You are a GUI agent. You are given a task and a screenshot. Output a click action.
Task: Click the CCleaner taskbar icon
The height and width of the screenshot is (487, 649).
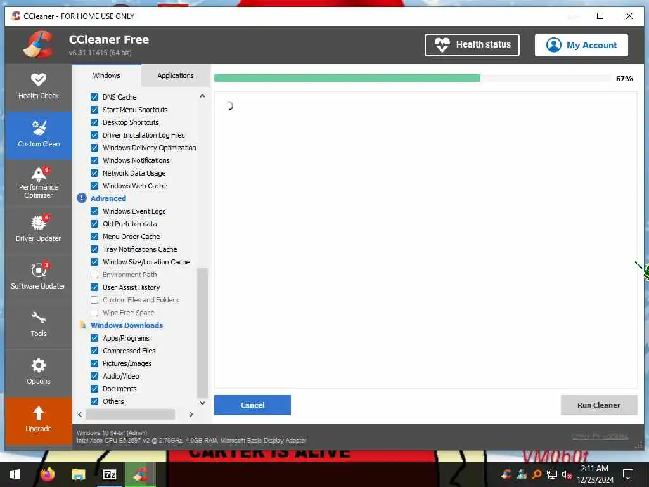(141, 474)
